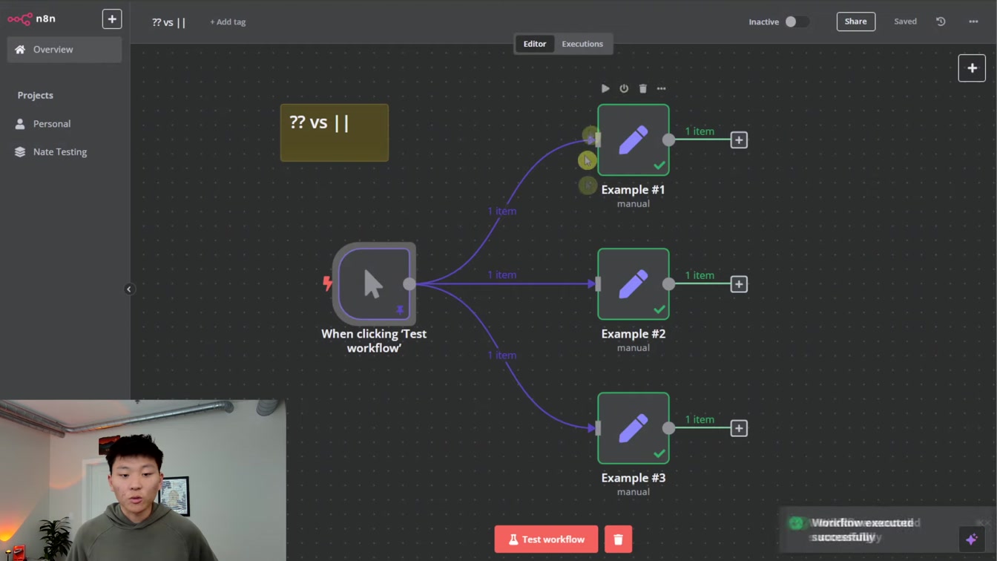Screen dimensions: 997x561
Task: Click Example #1 output connector dot
Action: click(x=669, y=140)
